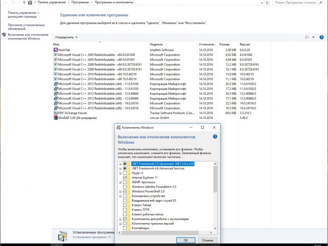Open view options dropdown arrow
Viewport: 328px width, 246px height.
click(313, 37)
